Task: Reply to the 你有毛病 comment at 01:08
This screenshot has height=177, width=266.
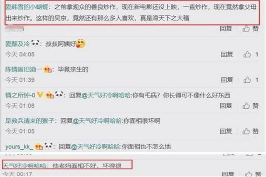Action: [226, 106]
